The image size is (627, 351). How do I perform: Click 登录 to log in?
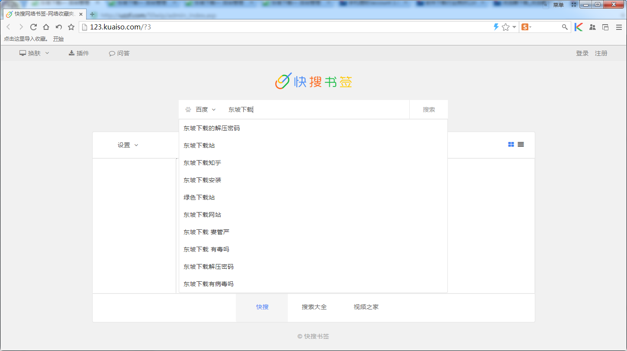582,53
